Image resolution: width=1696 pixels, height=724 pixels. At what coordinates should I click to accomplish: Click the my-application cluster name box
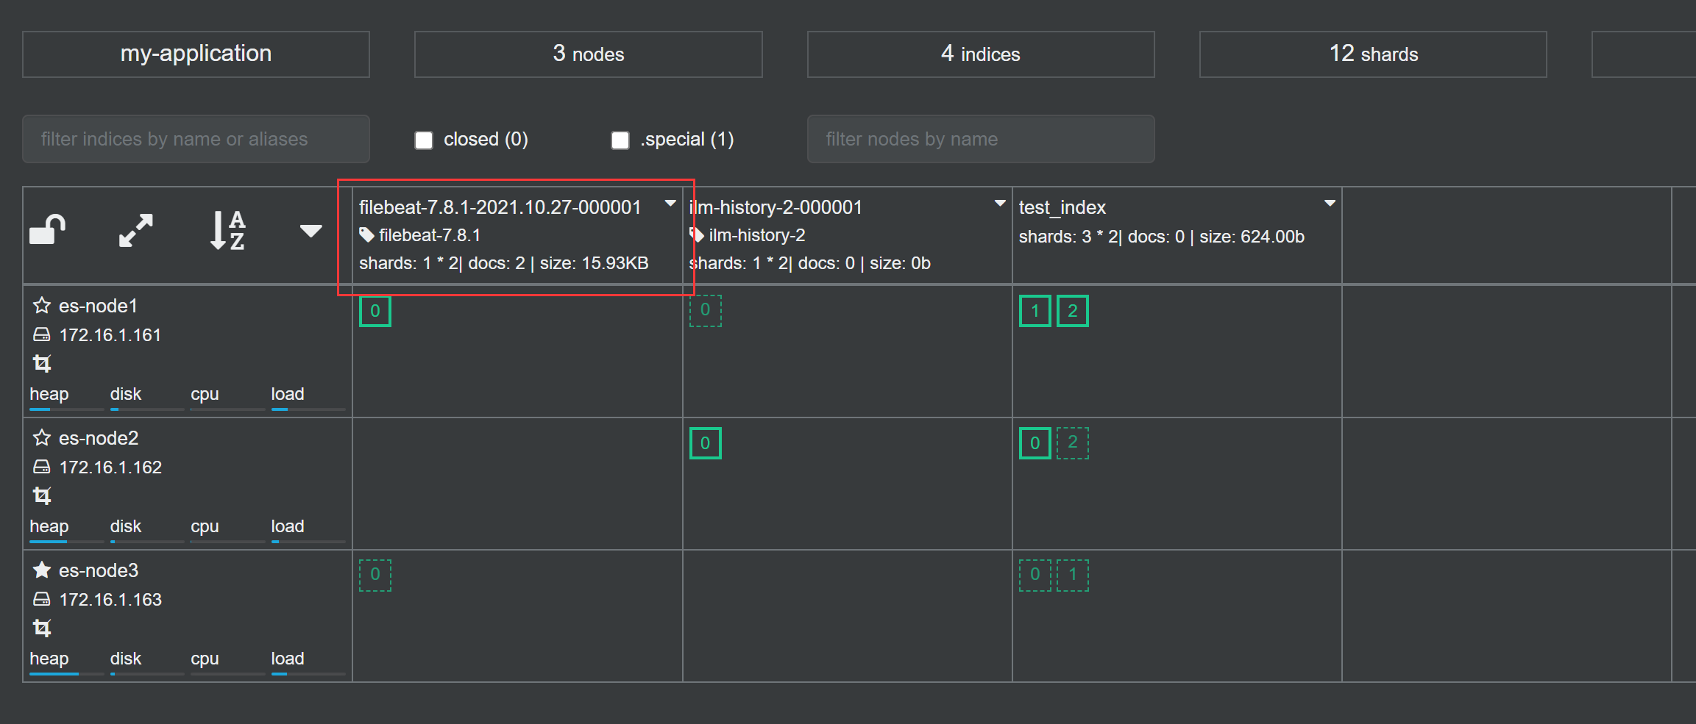tap(196, 54)
